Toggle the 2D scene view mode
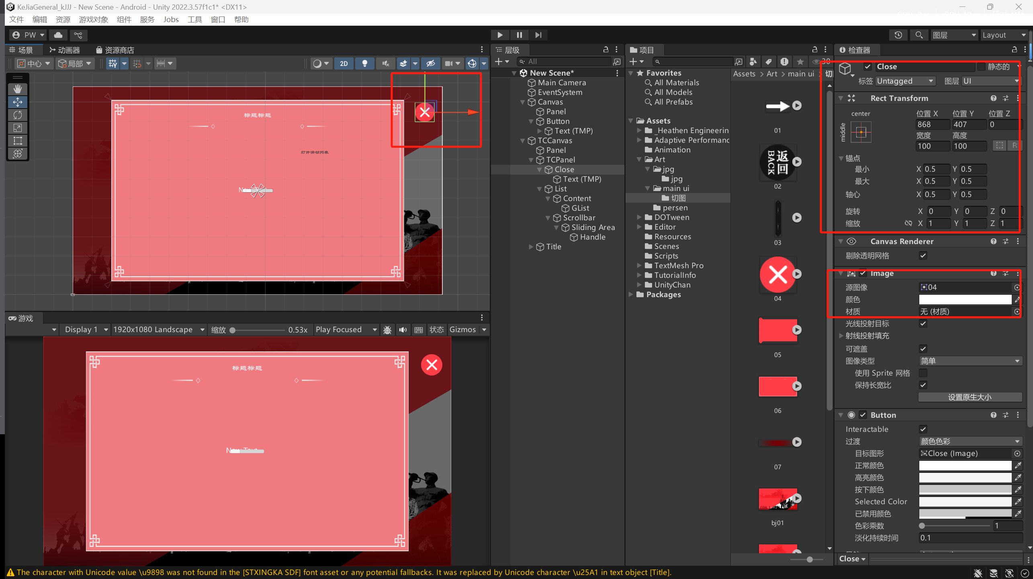1033x579 pixels. tap(344, 64)
